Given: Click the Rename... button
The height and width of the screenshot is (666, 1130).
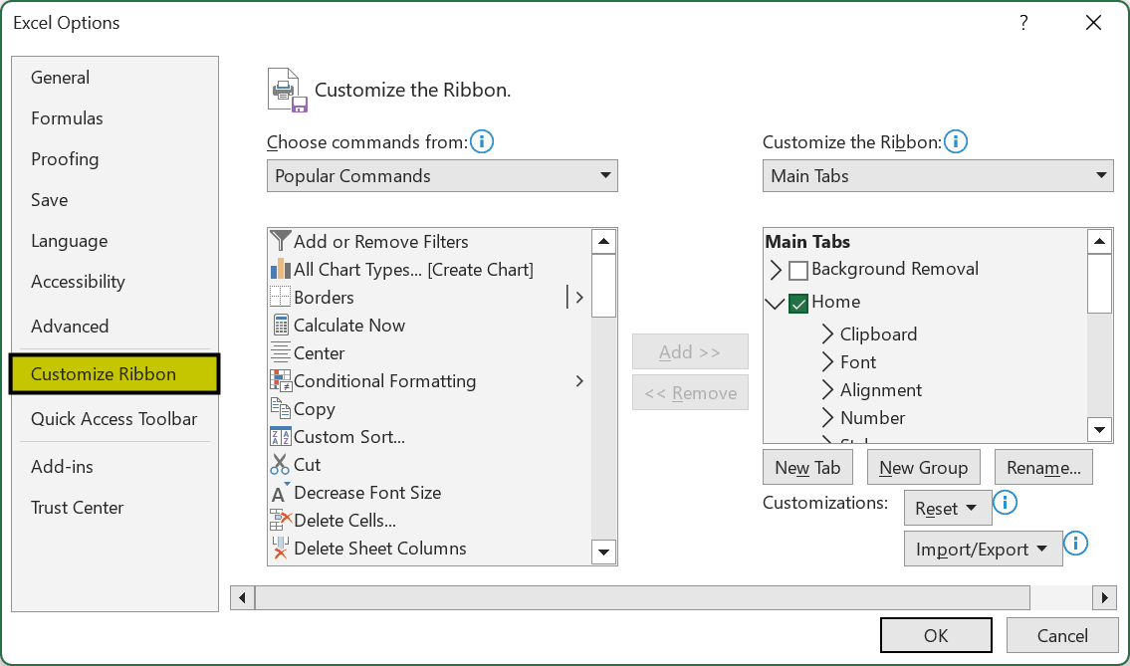Looking at the screenshot, I should [x=1043, y=468].
